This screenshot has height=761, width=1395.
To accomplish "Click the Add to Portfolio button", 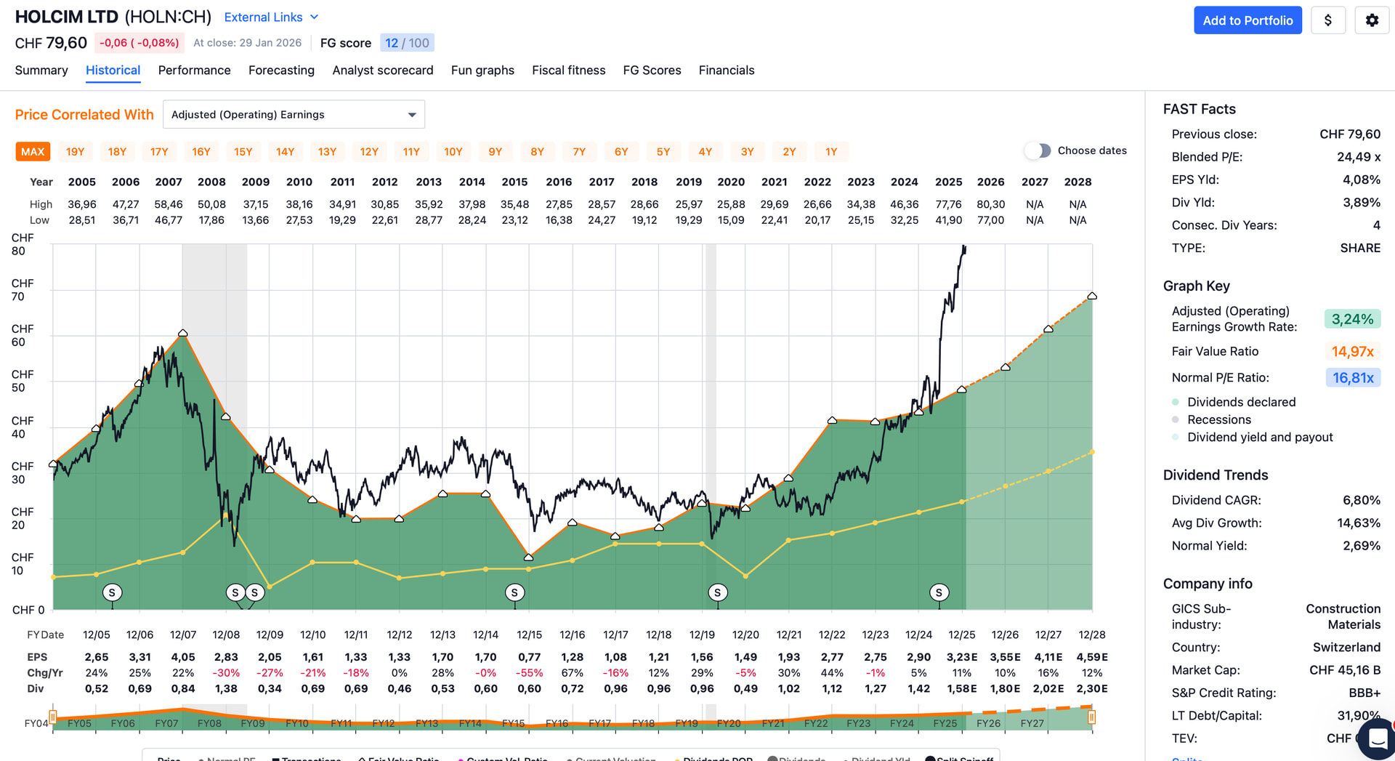I will [1248, 20].
